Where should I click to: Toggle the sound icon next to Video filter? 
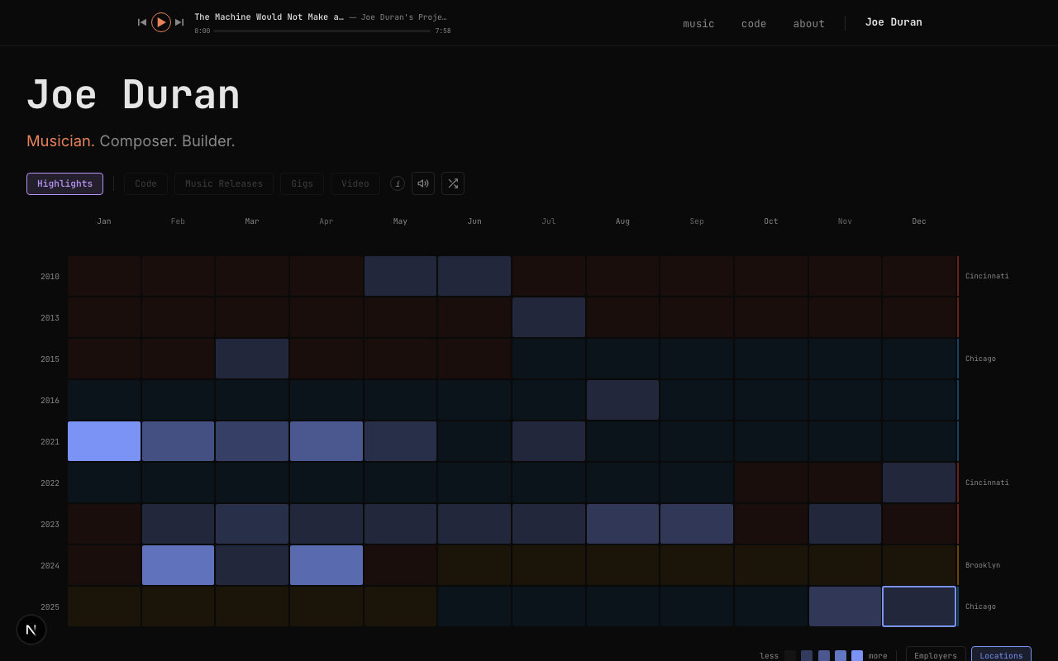423,183
